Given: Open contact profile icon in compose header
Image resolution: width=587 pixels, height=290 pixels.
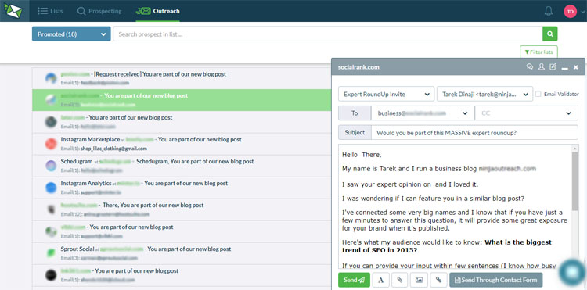Looking at the screenshot, I should pos(542,67).
